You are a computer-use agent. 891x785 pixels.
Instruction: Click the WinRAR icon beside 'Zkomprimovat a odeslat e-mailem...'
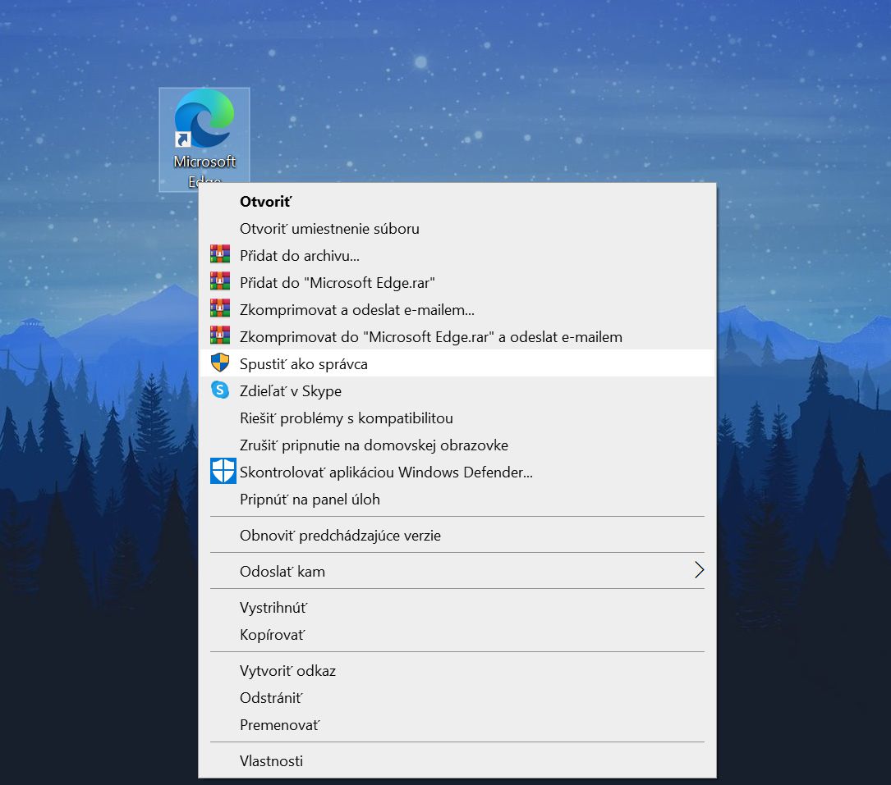point(220,308)
